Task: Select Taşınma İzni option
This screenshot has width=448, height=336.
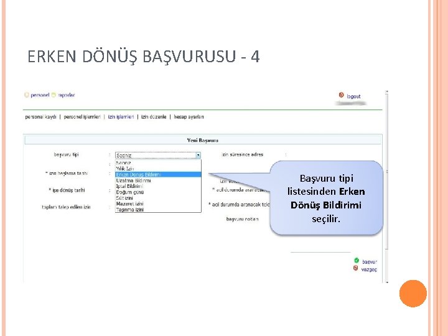Action: [x=158, y=210]
